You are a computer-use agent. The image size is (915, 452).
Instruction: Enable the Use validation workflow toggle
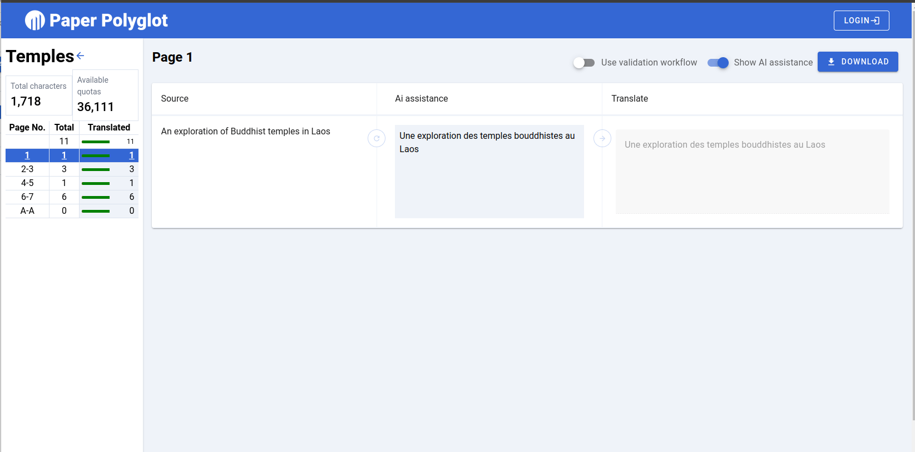584,63
